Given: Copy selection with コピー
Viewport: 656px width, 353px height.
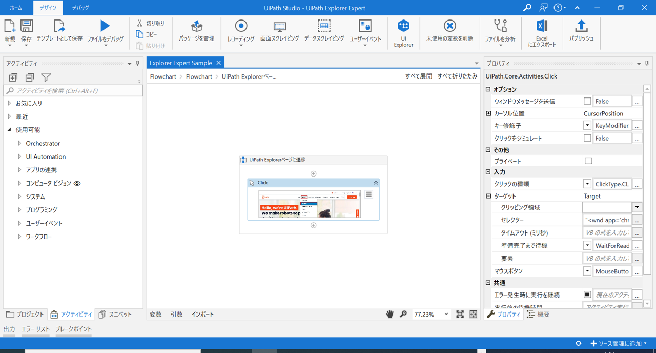Looking at the screenshot, I should [147, 34].
